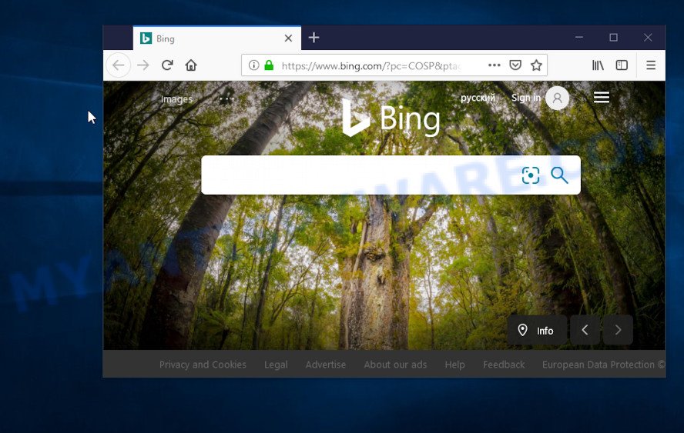Click the forward navigation arrow
Viewport: 684px width, 433px height.
click(x=143, y=65)
